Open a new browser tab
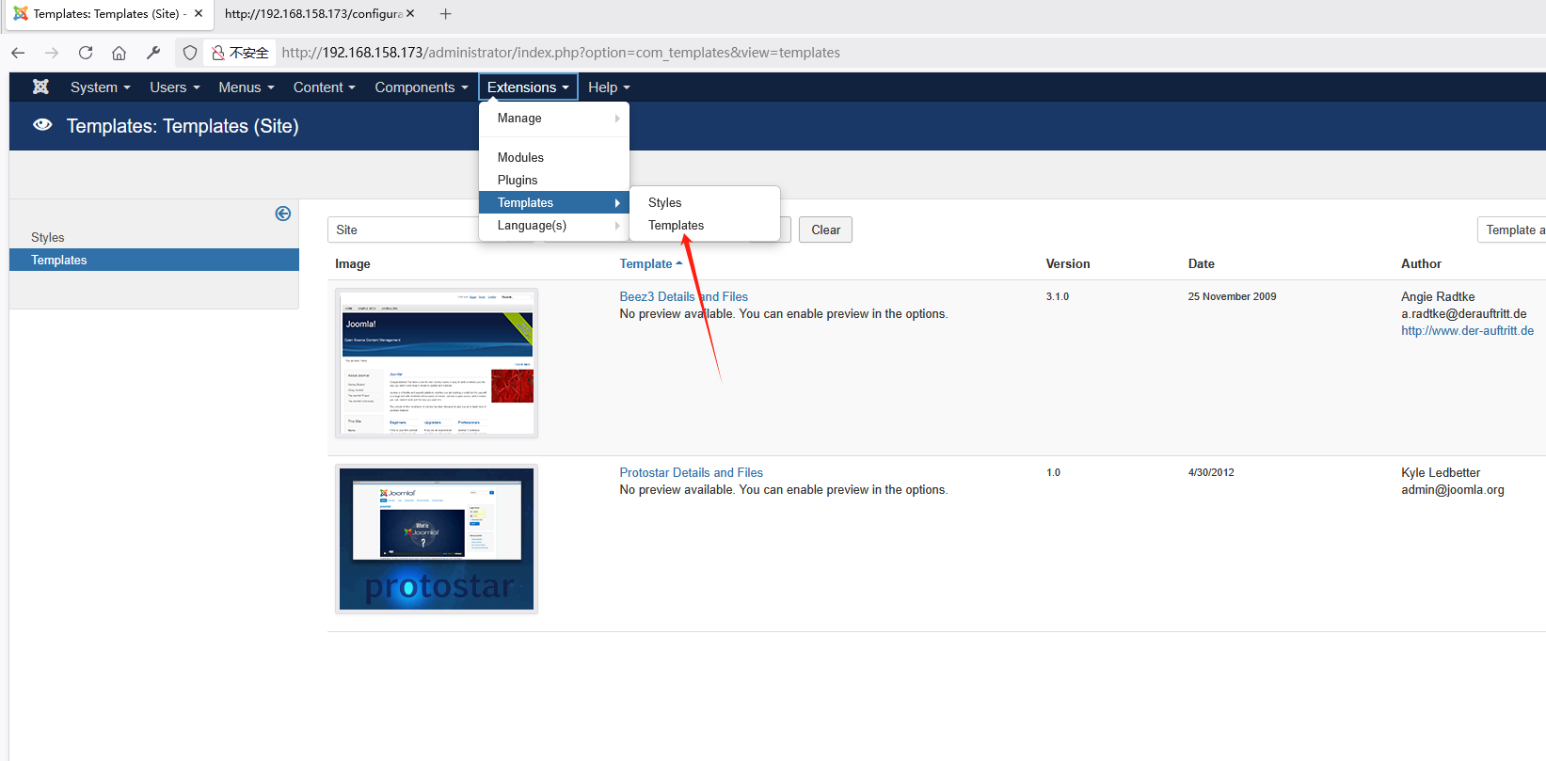 (446, 14)
